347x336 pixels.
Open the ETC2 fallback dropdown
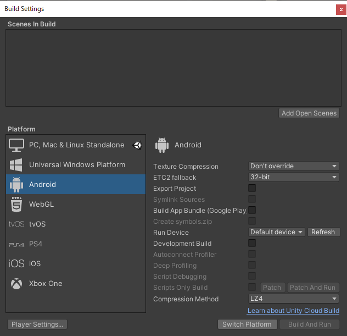[293, 177]
